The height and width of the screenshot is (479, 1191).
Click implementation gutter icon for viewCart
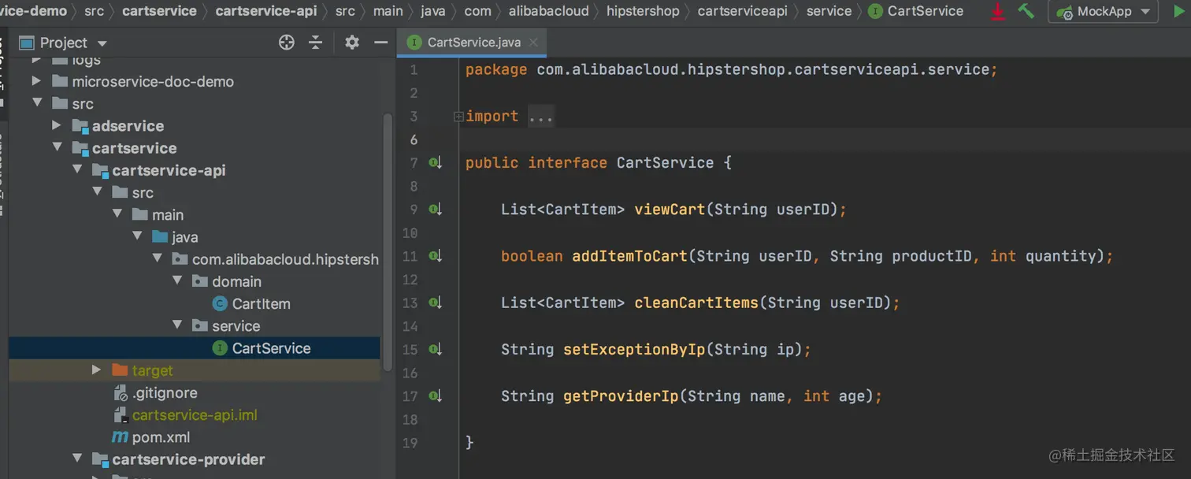[x=436, y=210]
